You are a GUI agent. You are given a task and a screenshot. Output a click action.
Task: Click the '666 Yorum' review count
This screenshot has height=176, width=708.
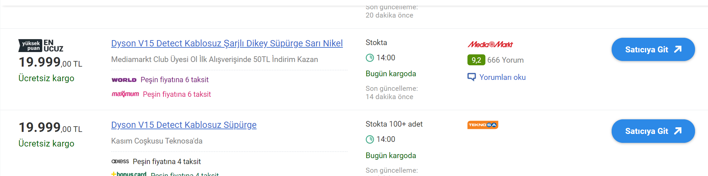pyautogui.click(x=505, y=60)
